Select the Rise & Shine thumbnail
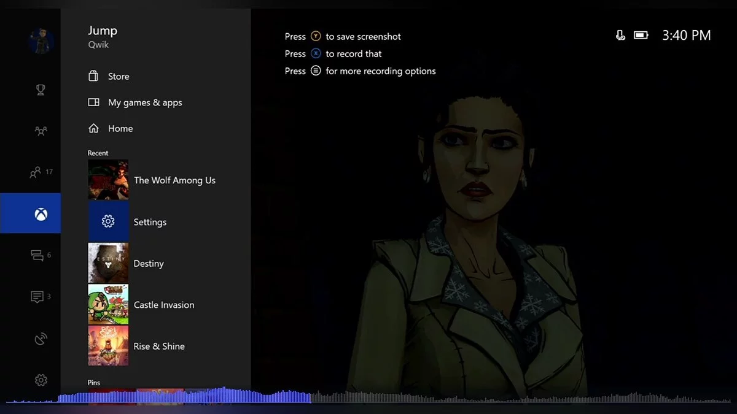Image resolution: width=737 pixels, height=414 pixels. [x=108, y=346]
